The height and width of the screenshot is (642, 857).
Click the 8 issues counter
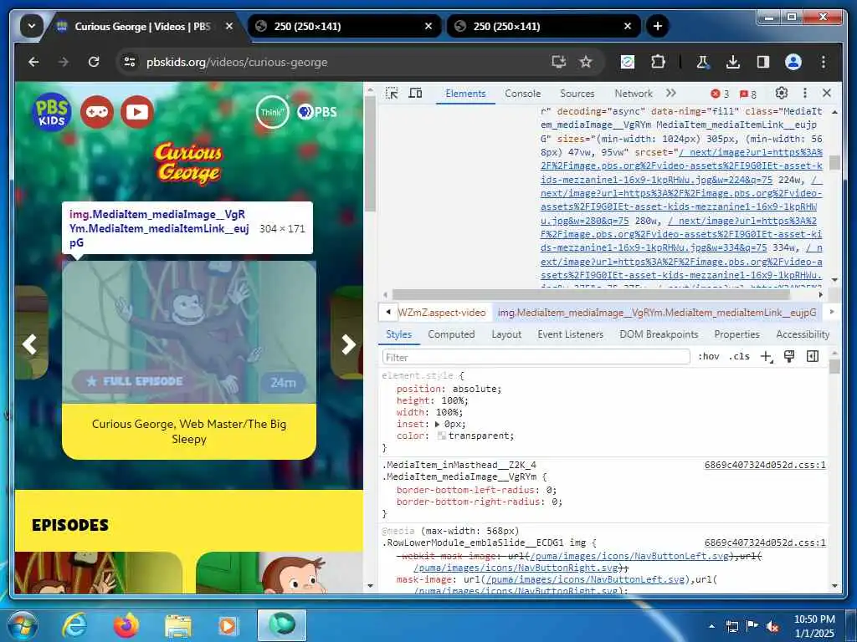(x=748, y=94)
